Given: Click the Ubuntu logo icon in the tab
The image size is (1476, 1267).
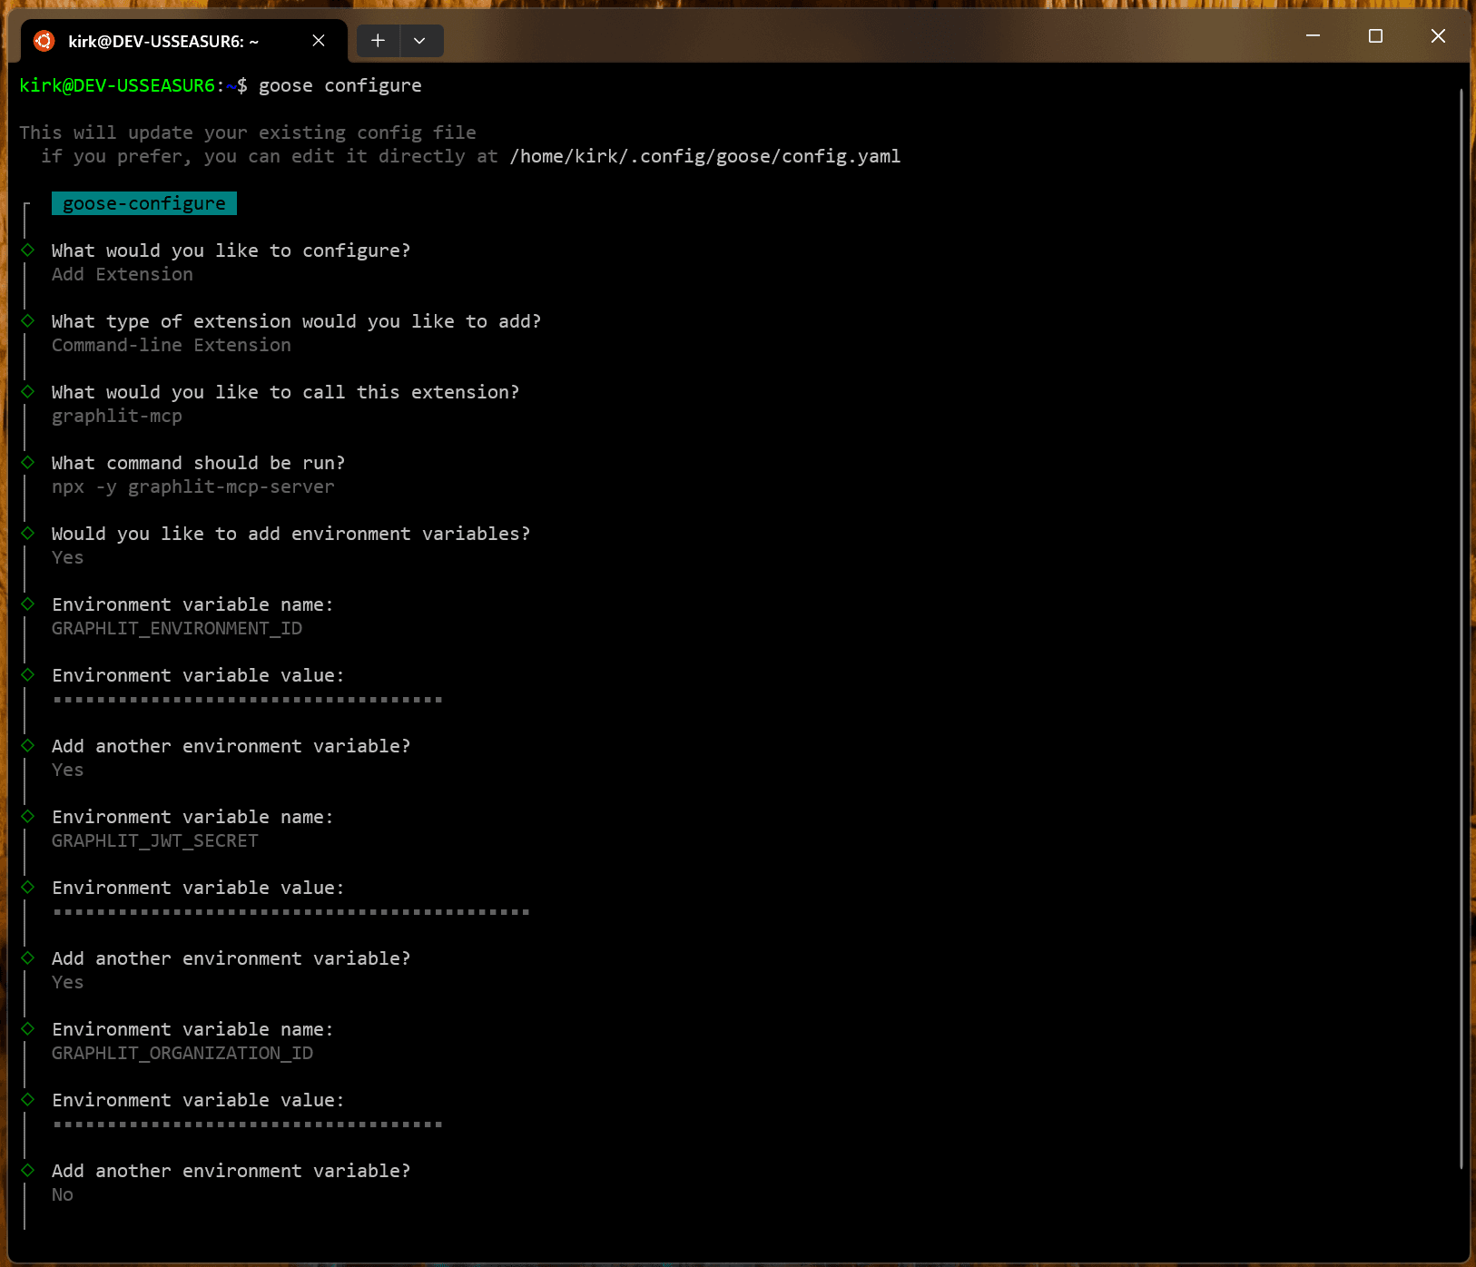Looking at the screenshot, I should [x=44, y=41].
